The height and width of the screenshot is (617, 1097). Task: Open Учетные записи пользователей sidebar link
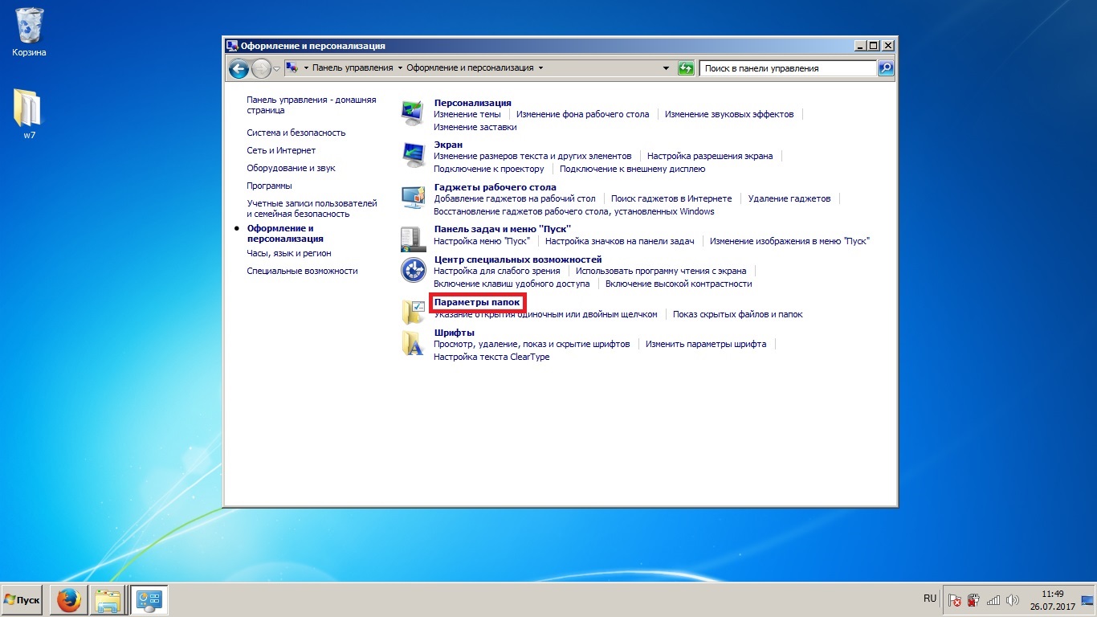click(312, 209)
